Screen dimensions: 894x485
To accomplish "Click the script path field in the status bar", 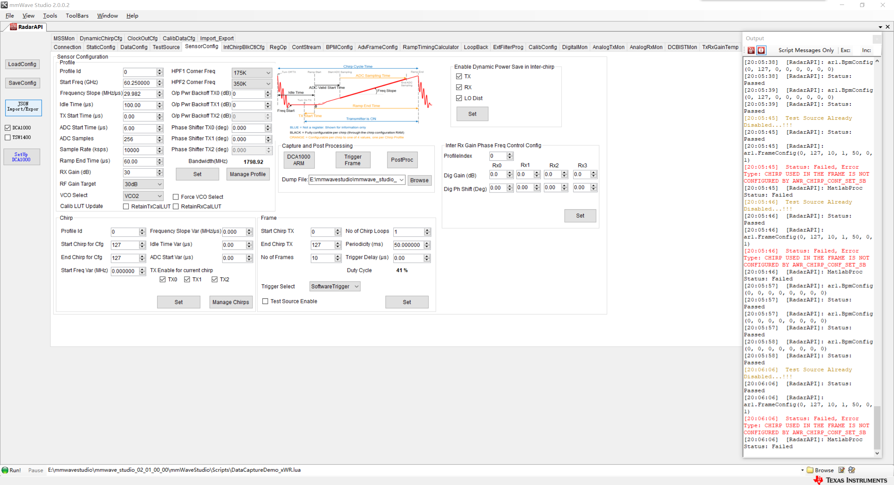I will (423, 470).
